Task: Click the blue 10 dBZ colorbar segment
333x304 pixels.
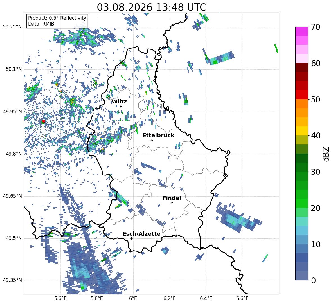Action: coord(301,239)
